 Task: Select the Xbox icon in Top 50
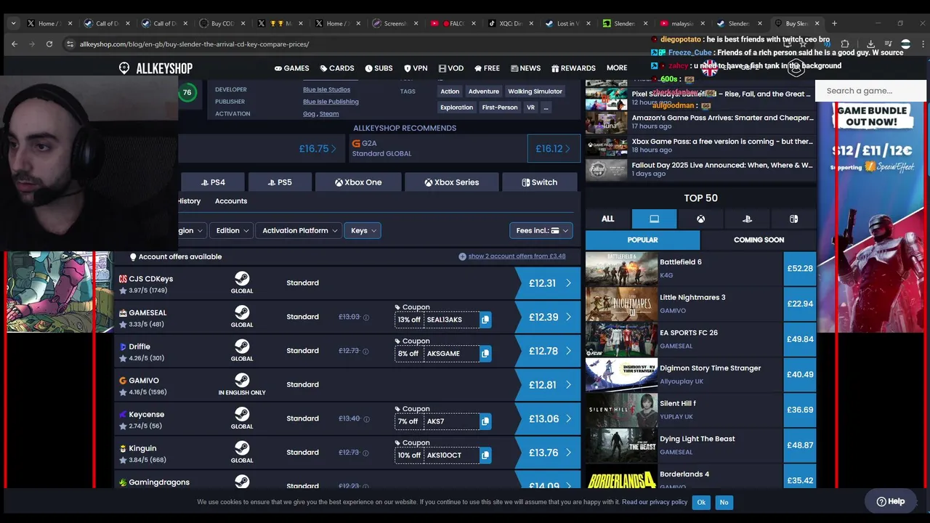tap(700, 219)
